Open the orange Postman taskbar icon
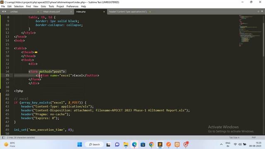This screenshot has width=265, height=149. pos(169,144)
